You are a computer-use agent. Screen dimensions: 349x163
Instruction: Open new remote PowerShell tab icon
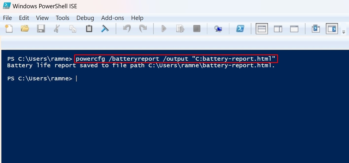click(x=218, y=29)
